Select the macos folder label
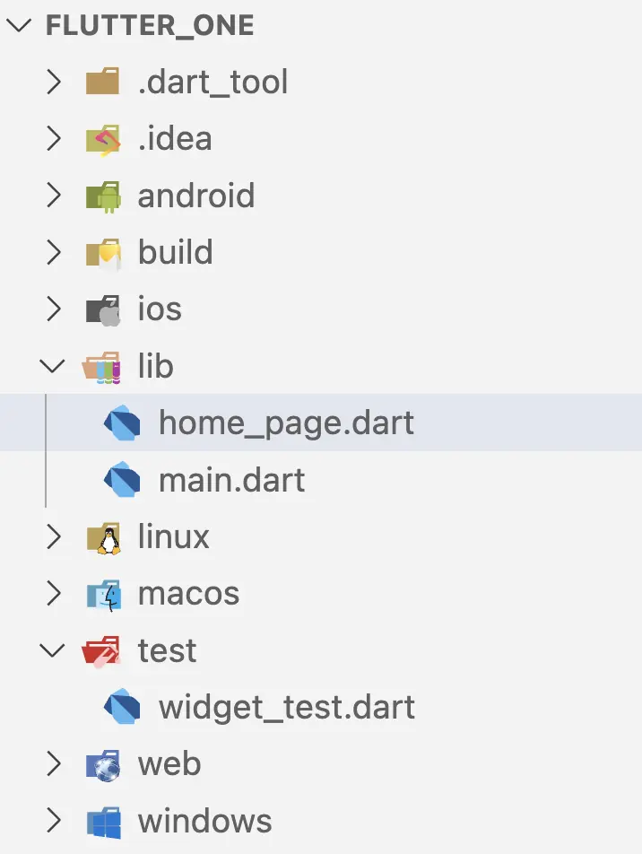This screenshot has height=854, width=642. [x=188, y=594]
